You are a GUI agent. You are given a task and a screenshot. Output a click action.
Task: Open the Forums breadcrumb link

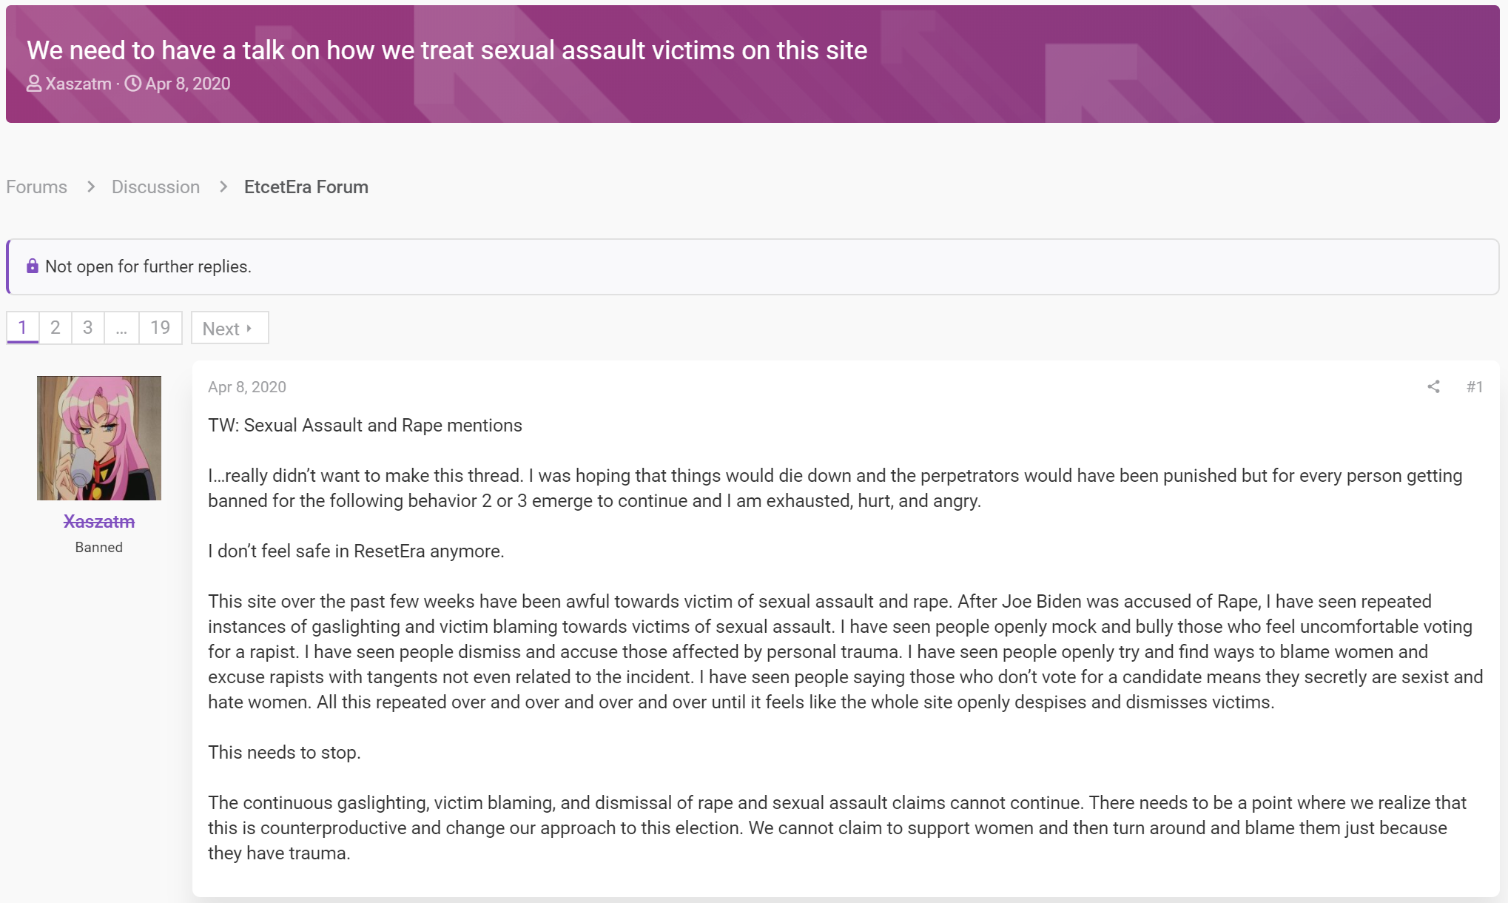[x=36, y=187]
